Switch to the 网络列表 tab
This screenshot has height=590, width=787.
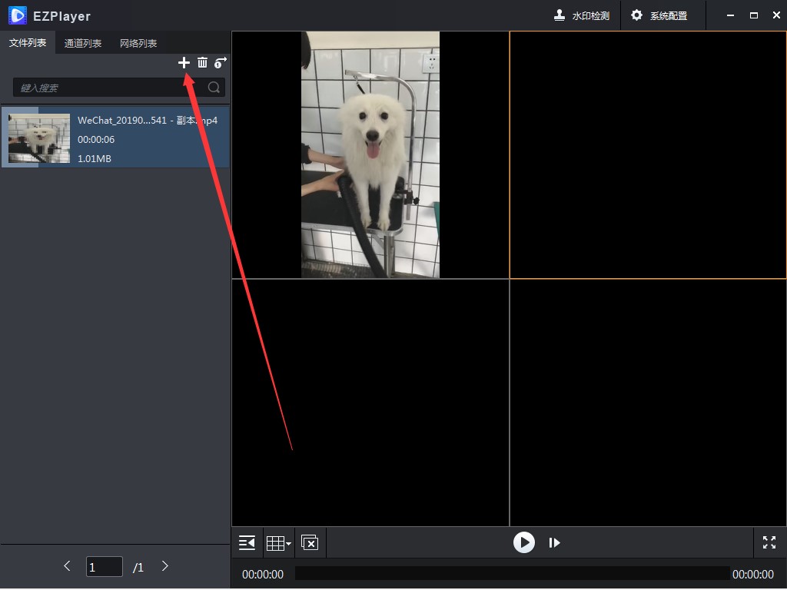coord(138,43)
